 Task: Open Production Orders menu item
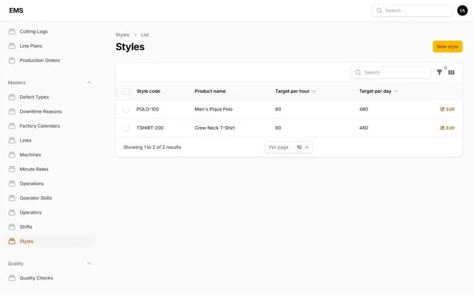click(x=39, y=60)
